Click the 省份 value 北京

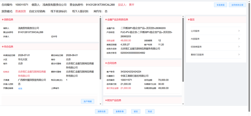point(68,59)
